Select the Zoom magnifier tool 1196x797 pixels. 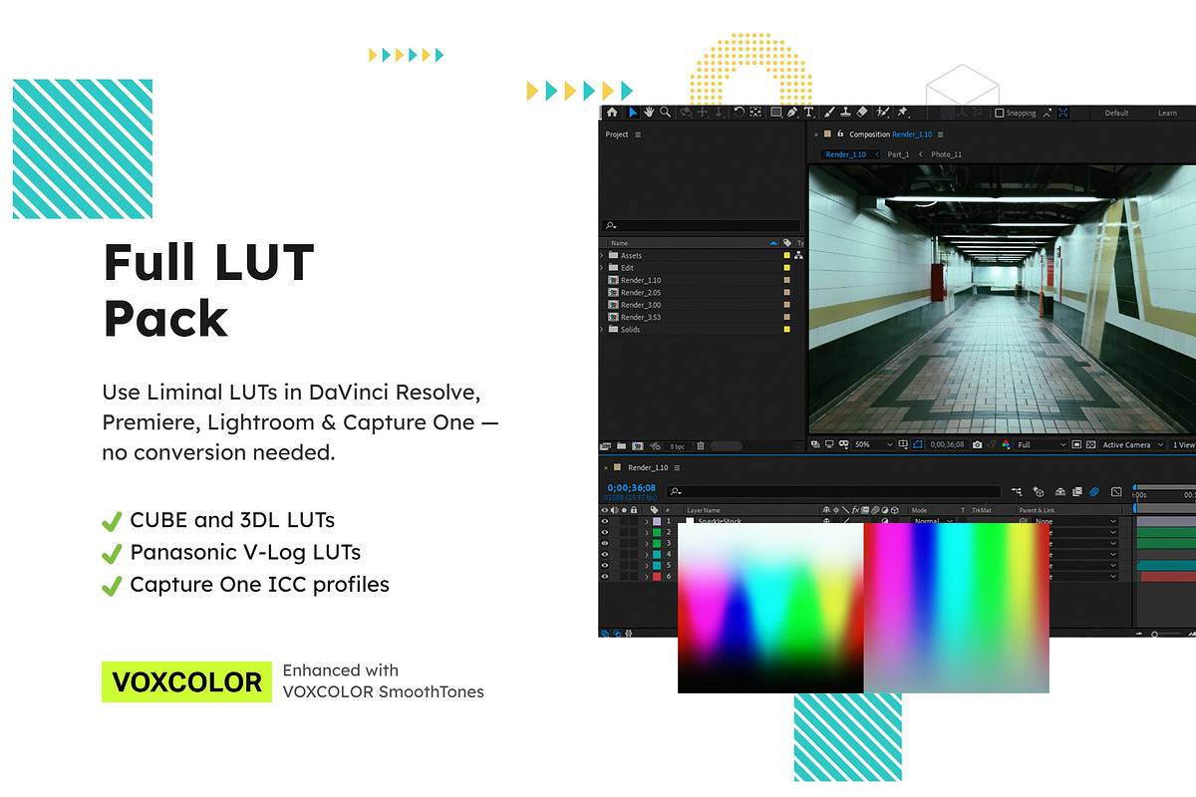[x=665, y=112]
